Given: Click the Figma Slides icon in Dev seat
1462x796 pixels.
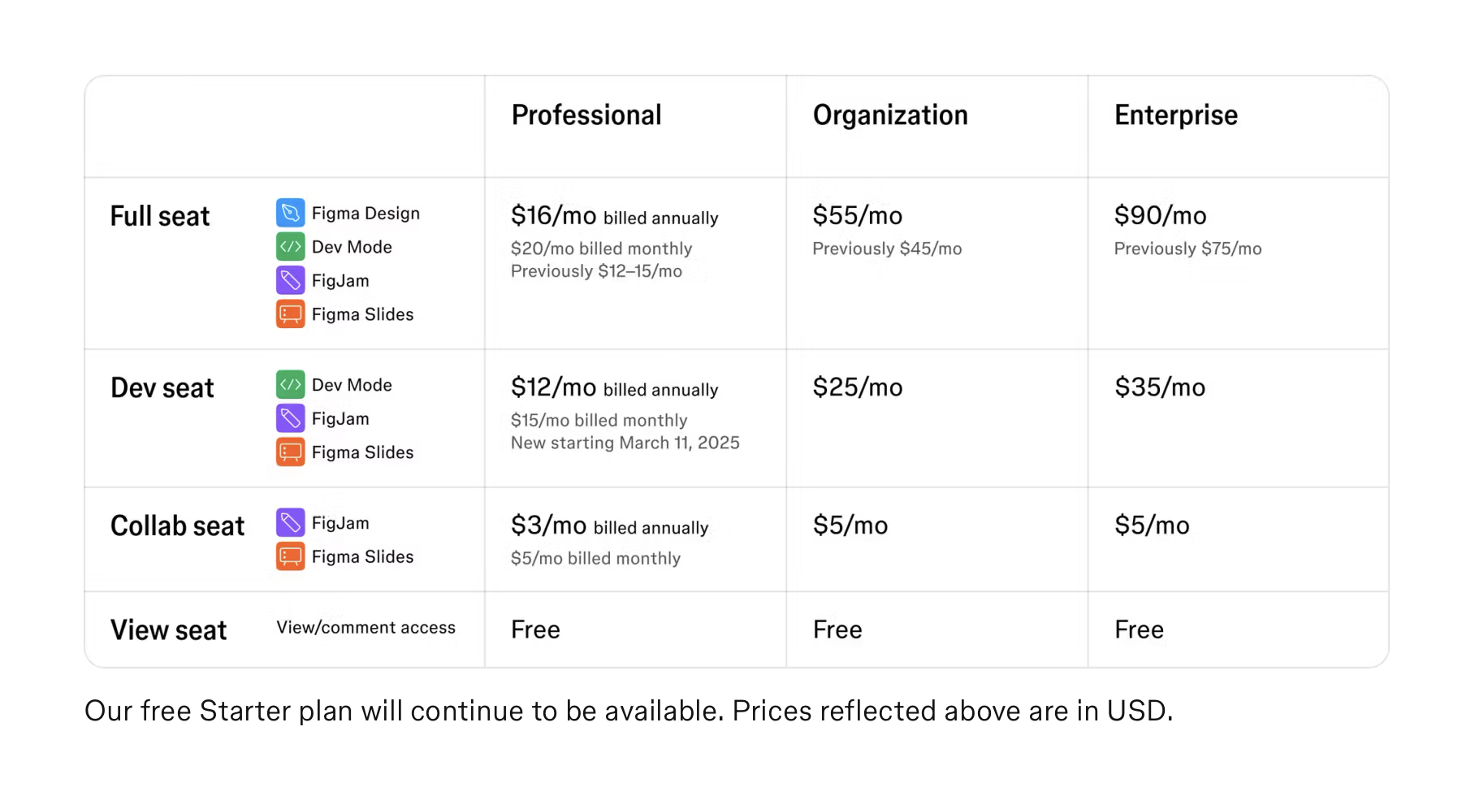Looking at the screenshot, I should point(290,452).
